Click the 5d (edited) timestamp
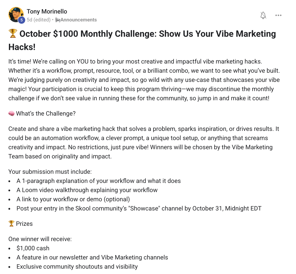 click(x=38, y=20)
